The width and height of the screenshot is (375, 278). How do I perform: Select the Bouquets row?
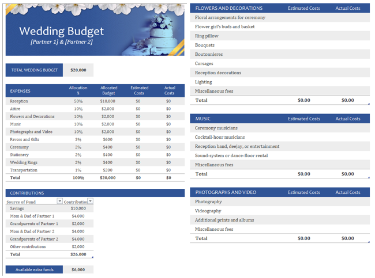click(x=280, y=45)
